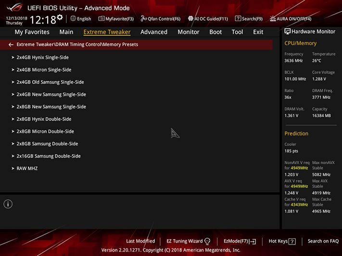
Task: Open the Qfan Control fan icon
Action: pyautogui.click(x=143, y=19)
